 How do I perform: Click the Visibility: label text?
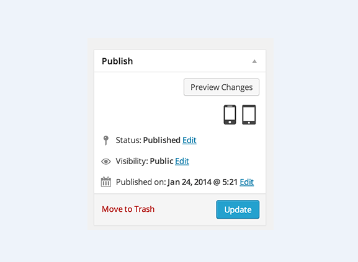point(132,161)
